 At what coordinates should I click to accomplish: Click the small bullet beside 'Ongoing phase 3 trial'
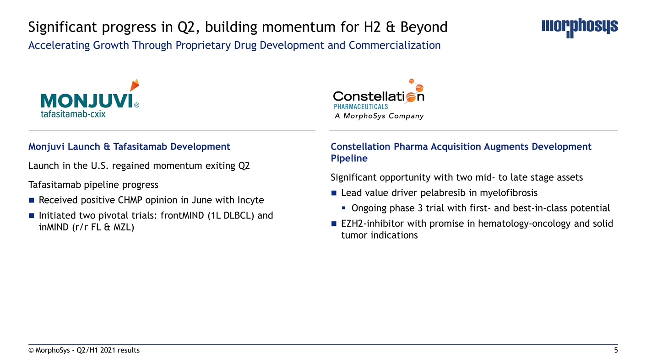(x=344, y=208)
